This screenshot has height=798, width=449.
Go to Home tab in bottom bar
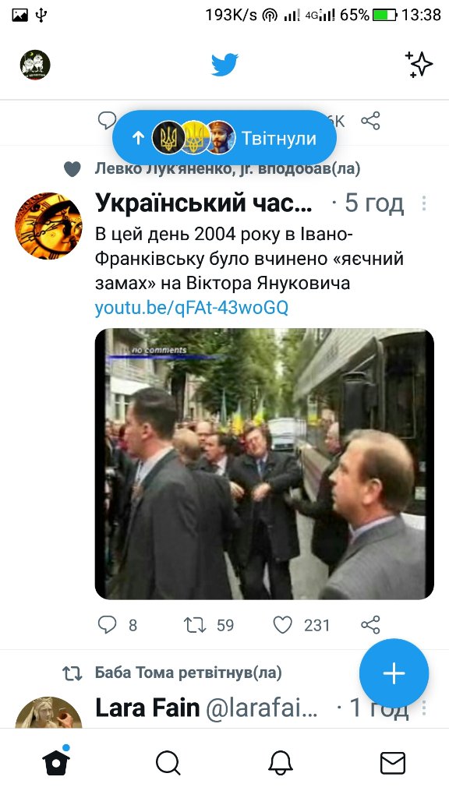pyautogui.click(x=56, y=762)
